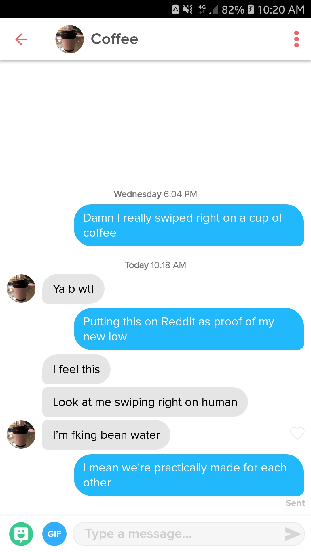Tap Coffee's avatar beside "Ya b wtf"
The width and height of the screenshot is (311, 552).
21,288
